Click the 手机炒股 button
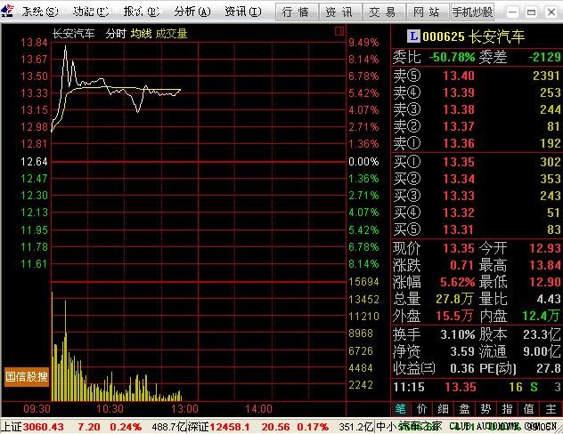This screenshot has width=563, height=434. (472, 12)
